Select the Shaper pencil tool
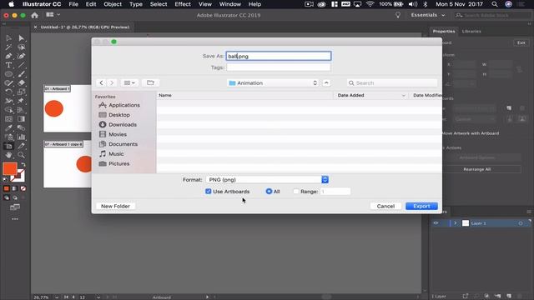This screenshot has height=300, width=534. coord(8,83)
